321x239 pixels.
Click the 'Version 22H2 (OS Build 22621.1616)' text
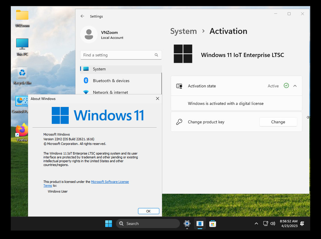(68, 139)
